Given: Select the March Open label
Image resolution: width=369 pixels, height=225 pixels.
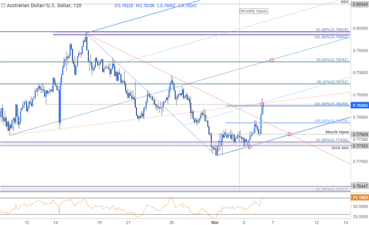Looking at the screenshot, I should pyautogui.click(x=337, y=132).
